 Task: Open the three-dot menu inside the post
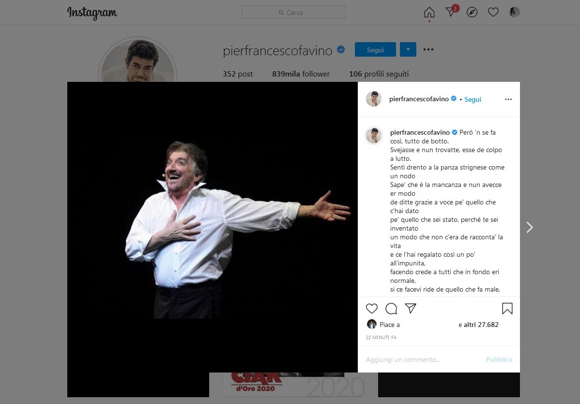[x=508, y=99]
